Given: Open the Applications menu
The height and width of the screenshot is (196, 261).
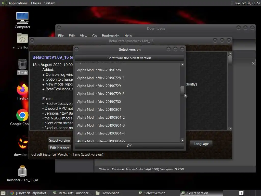Looking at the screenshot, I should 18,3.
